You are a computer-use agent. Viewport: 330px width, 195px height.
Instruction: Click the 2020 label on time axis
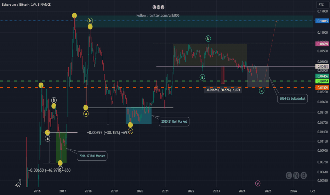point(140,191)
